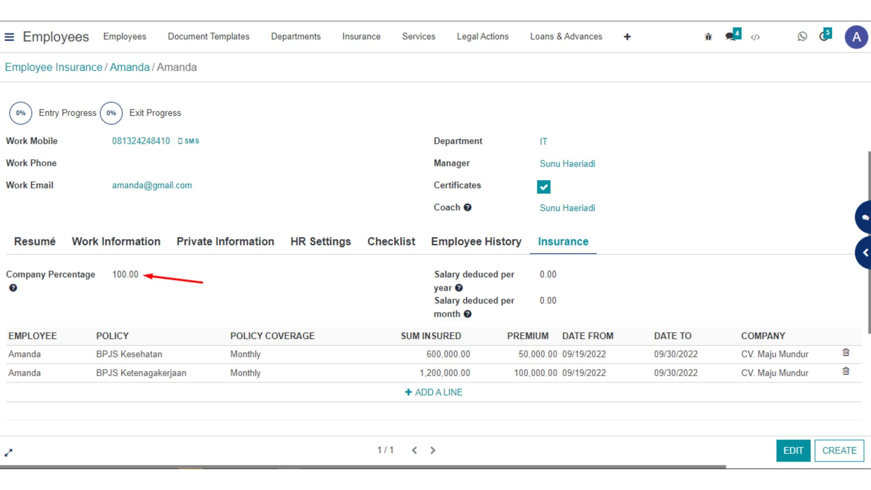The width and height of the screenshot is (871, 490).
Task: Click the EDIT button
Action: click(x=793, y=451)
